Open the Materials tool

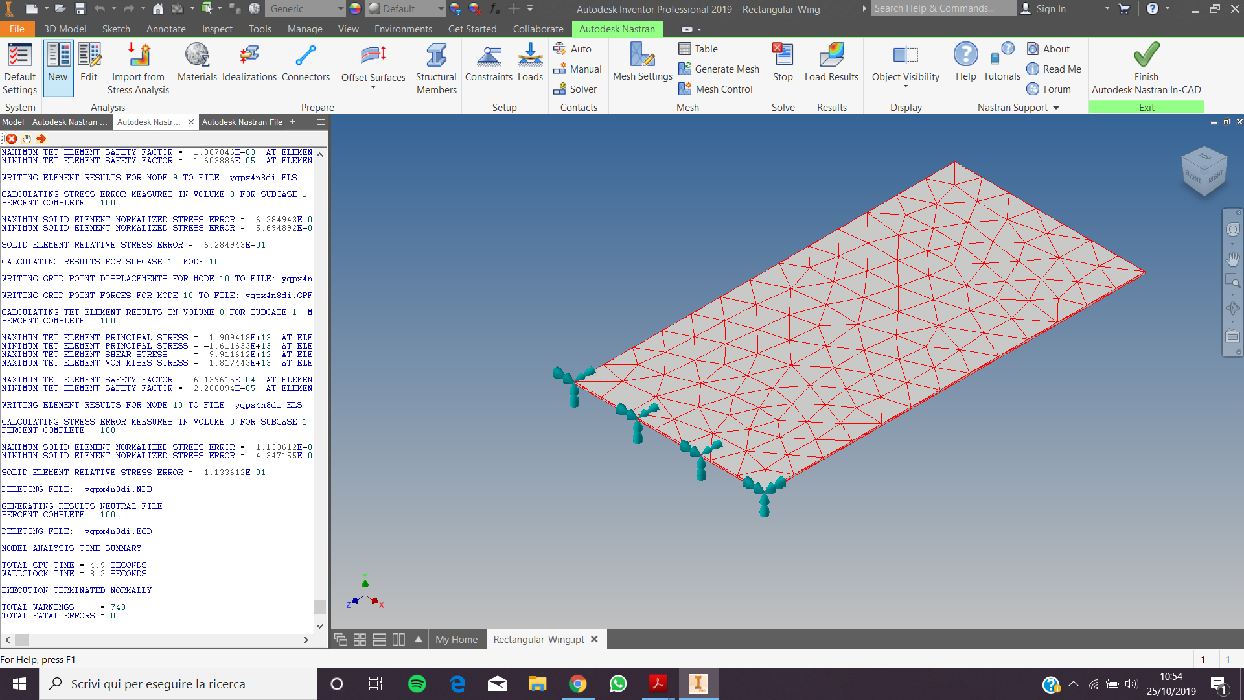point(197,62)
